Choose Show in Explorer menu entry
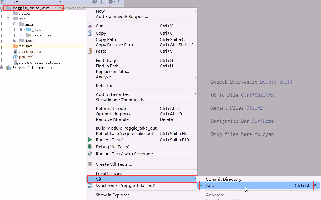 (x=112, y=195)
